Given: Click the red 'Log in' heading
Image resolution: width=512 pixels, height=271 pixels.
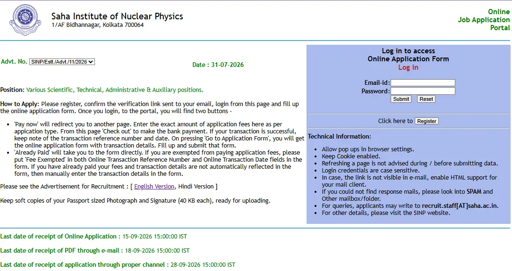Looking at the screenshot, I should point(408,67).
